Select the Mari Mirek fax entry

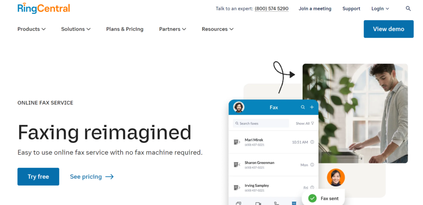tap(273, 142)
